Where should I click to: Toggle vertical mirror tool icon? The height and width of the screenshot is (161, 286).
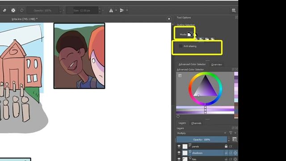pyautogui.click(x=122, y=10)
